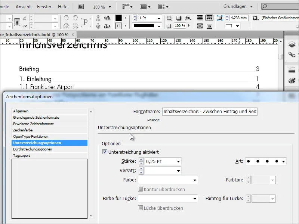
Task: Click the drop shadow icon in toolbar
Action: click(179, 18)
